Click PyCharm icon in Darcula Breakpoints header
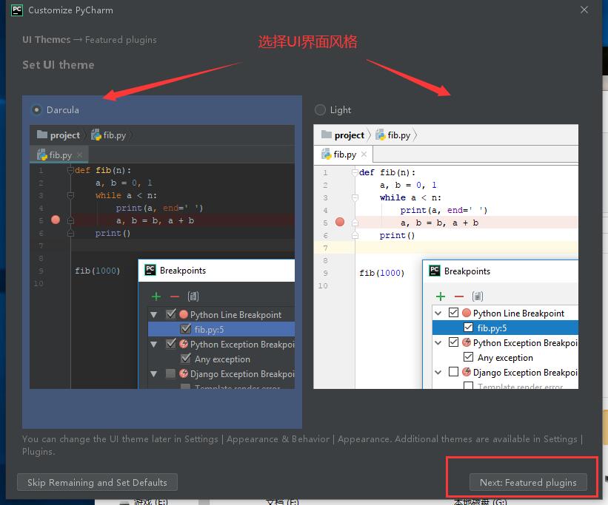Screen dimensions: 608x505 (150, 270)
